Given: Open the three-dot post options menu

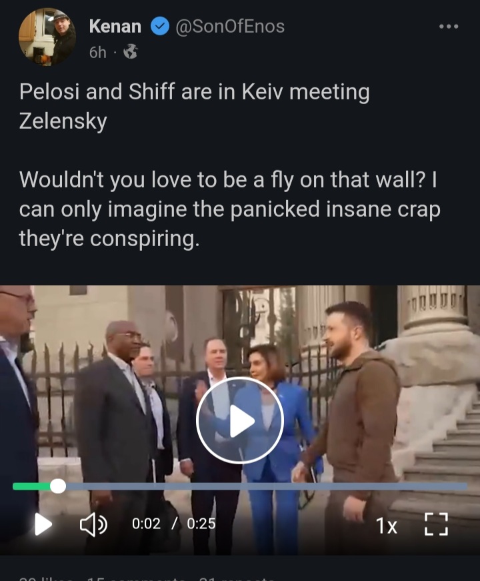Looking at the screenshot, I should click(449, 27).
